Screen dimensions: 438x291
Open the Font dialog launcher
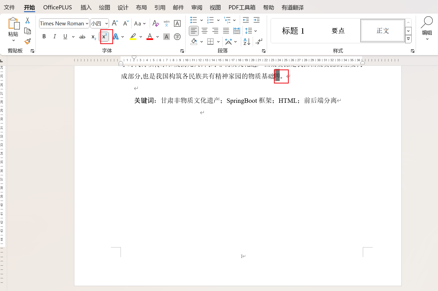pos(182,51)
